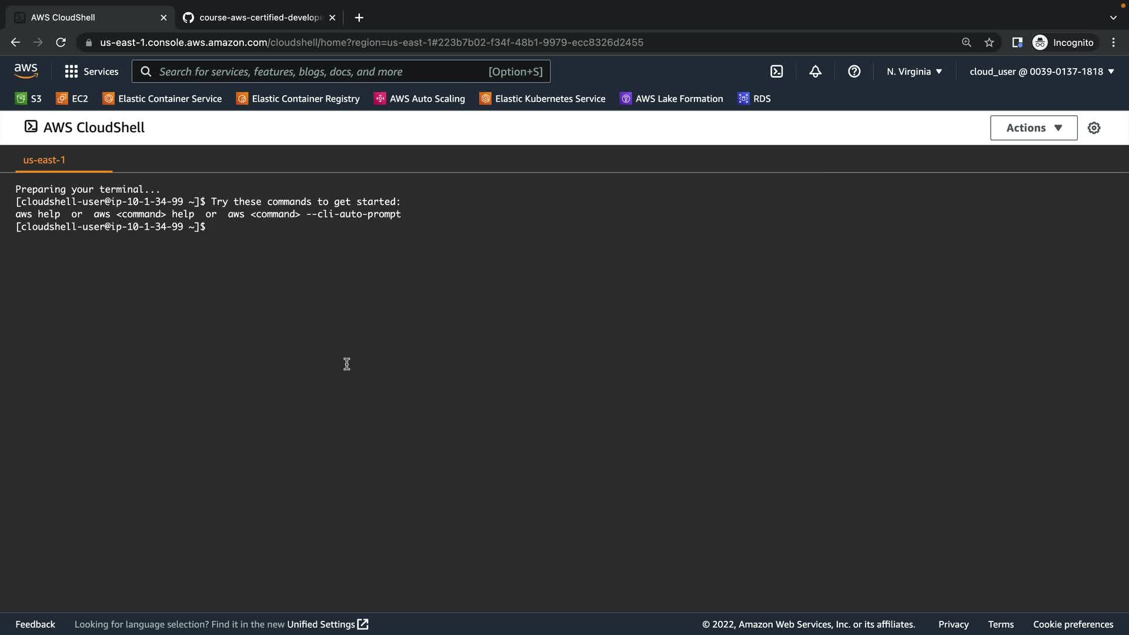This screenshot has width=1129, height=635.
Task: Switch to course-aws-certified-developer GitHub tab
Action: (259, 18)
